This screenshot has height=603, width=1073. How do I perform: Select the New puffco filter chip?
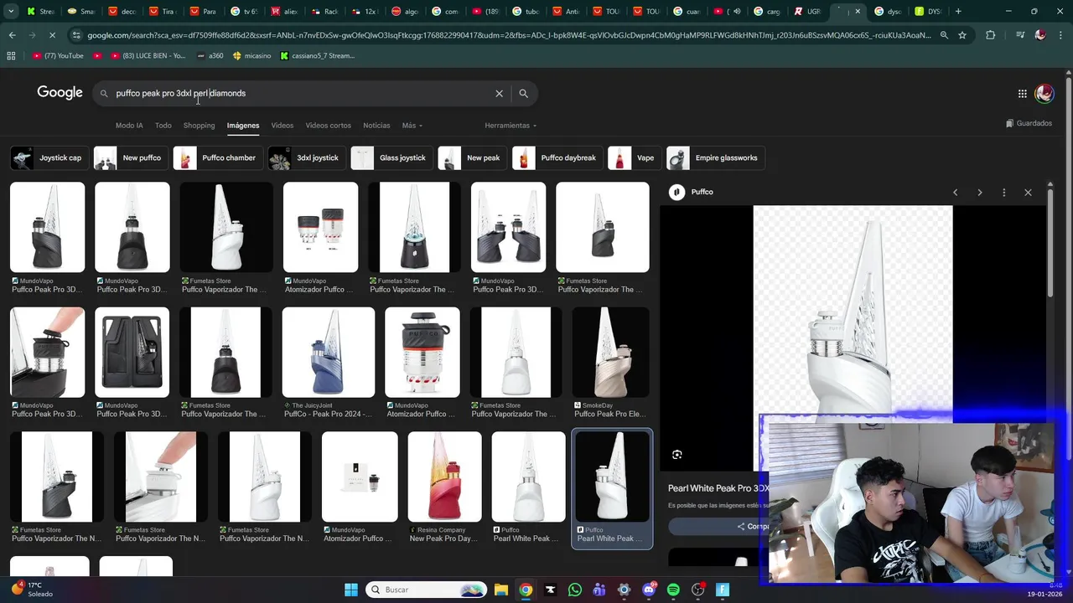130,157
